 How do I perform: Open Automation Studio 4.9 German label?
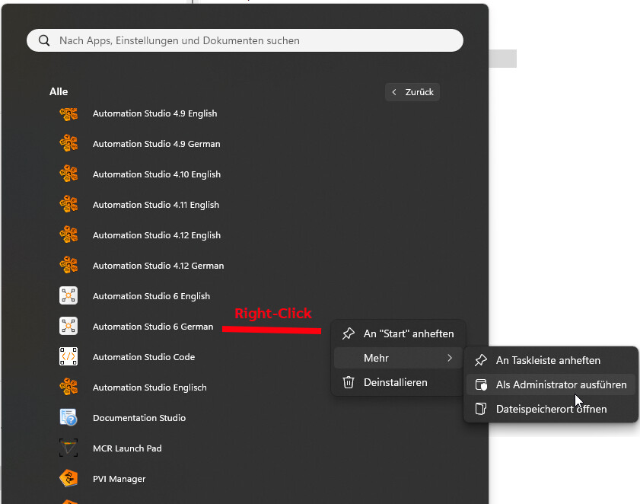pyautogui.click(x=156, y=144)
